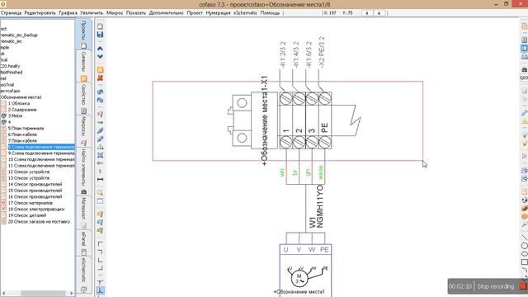
Task: Switch to the Проекты vertical tab
Action: [x=83, y=35]
